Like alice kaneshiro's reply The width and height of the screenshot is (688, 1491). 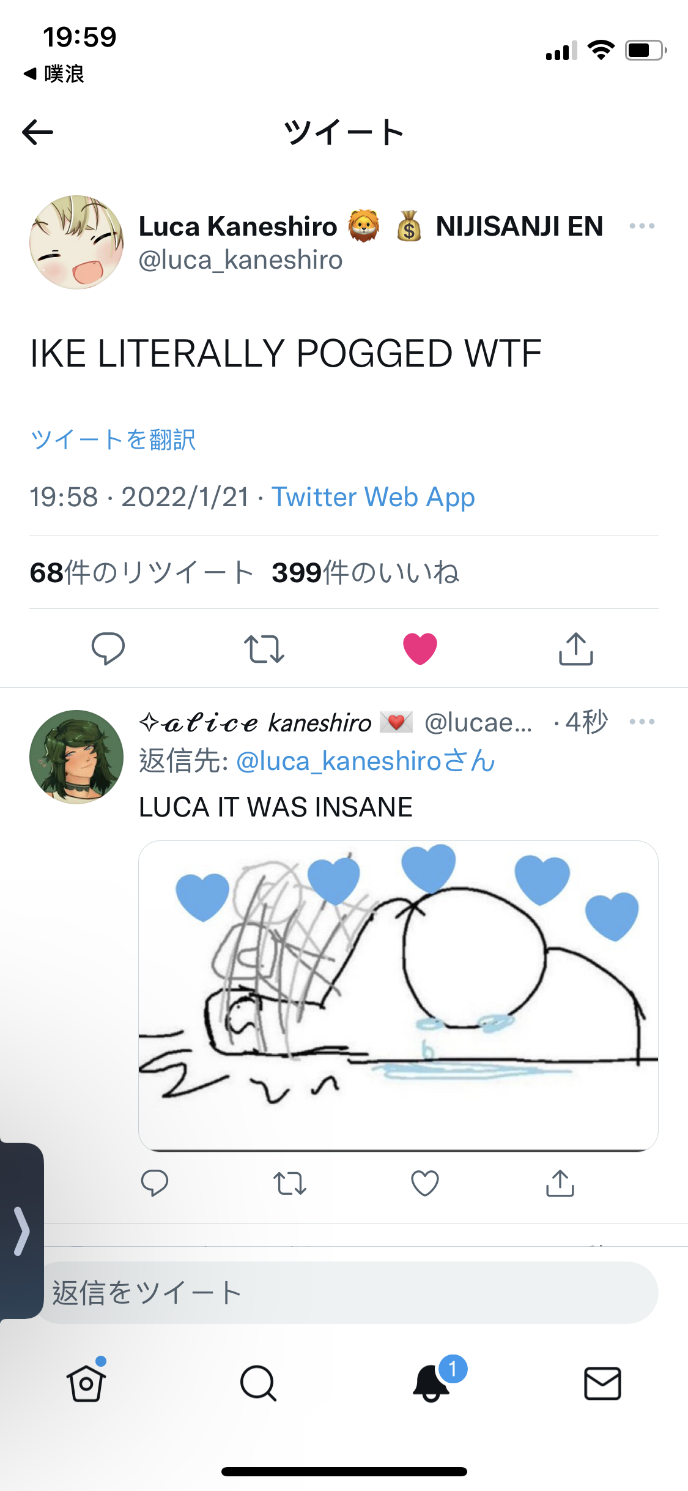[425, 1183]
